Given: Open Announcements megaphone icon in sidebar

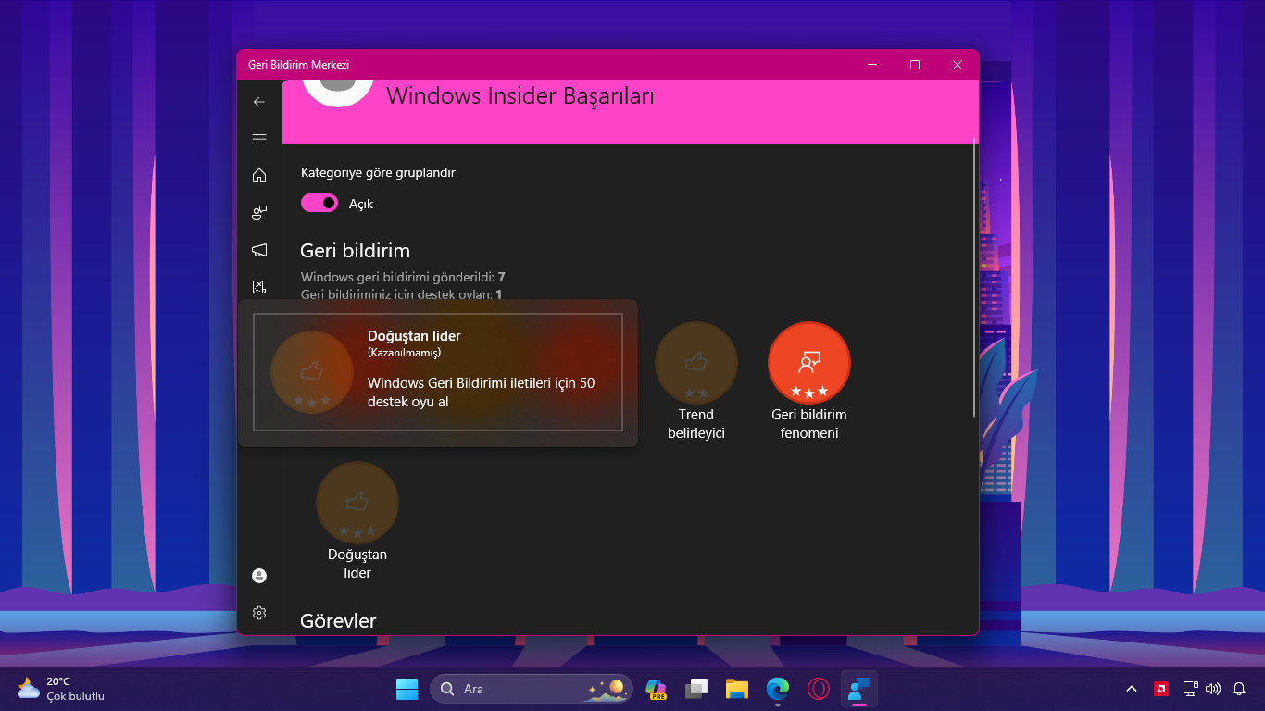Looking at the screenshot, I should [x=259, y=250].
